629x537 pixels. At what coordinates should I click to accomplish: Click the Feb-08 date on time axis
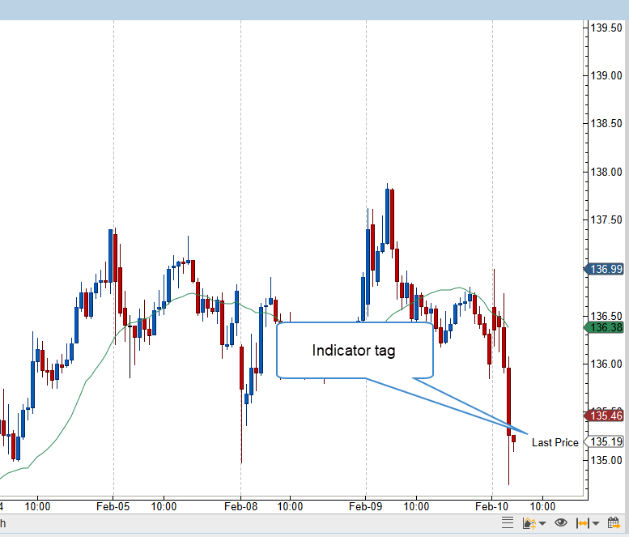click(240, 506)
